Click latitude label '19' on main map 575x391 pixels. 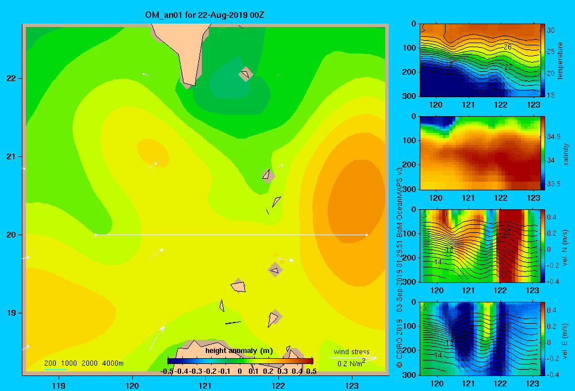click(x=11, y=313)
